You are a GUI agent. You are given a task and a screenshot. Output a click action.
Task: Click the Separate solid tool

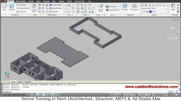[x=53, y=12]
